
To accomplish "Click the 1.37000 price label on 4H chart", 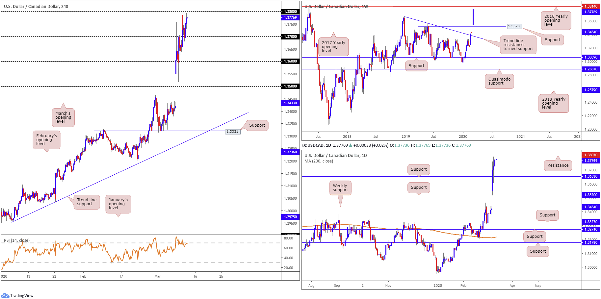I will (290, 37).
